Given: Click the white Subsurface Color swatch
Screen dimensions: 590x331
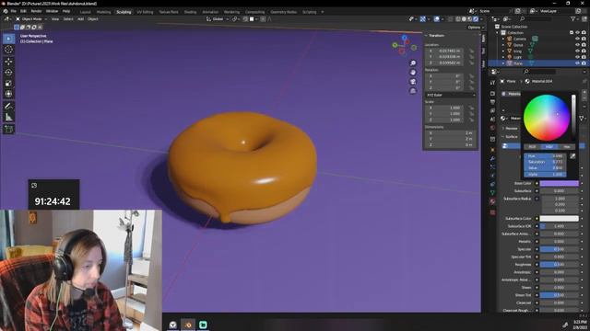Looking at the screenshot, I should (560, 219).
